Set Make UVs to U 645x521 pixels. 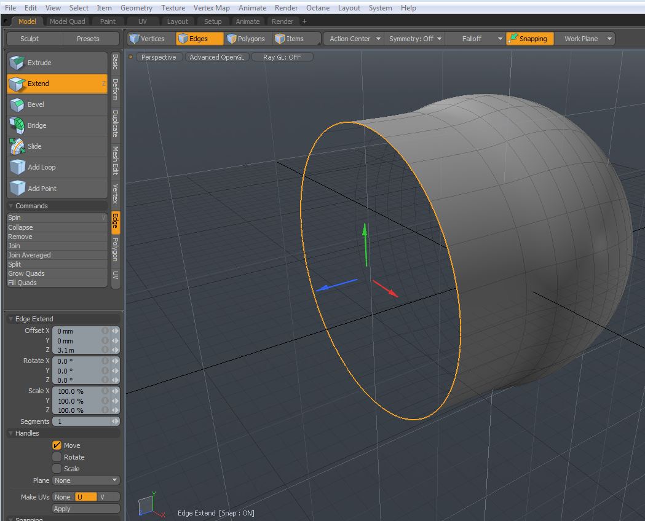[x=85, y=497]
